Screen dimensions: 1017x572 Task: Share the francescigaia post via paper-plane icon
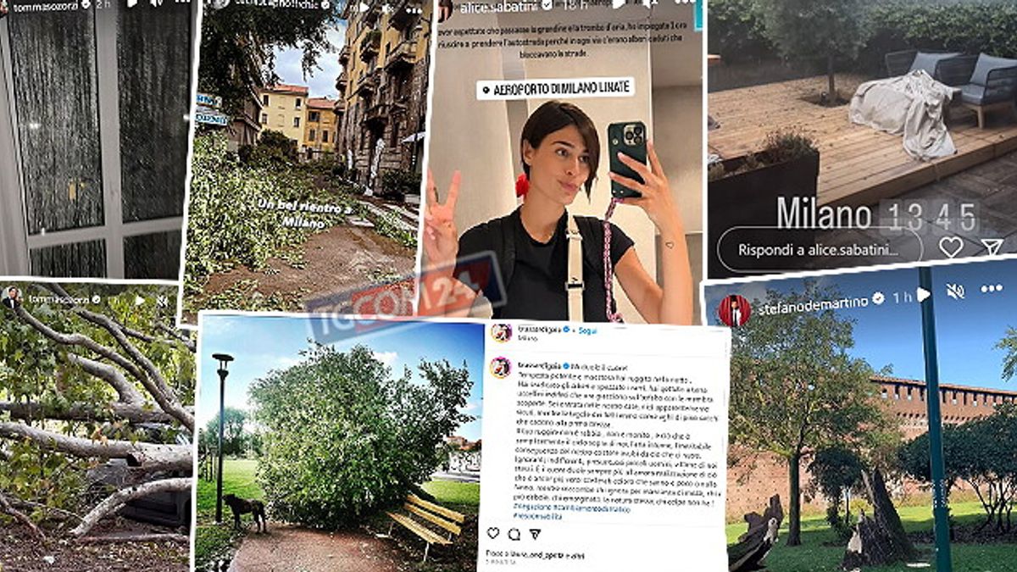click(x=535, y=534)
